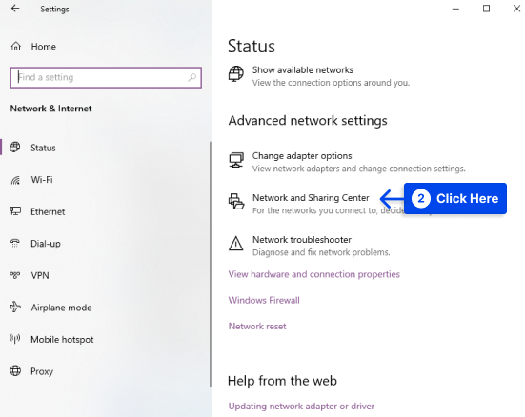Click the Ethernet monitor icon

point(15,211)
